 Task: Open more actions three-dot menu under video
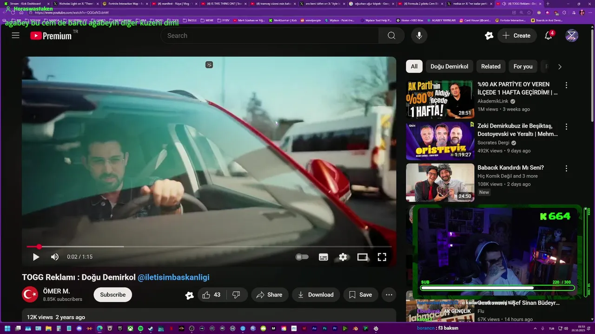tap(389, 295)
